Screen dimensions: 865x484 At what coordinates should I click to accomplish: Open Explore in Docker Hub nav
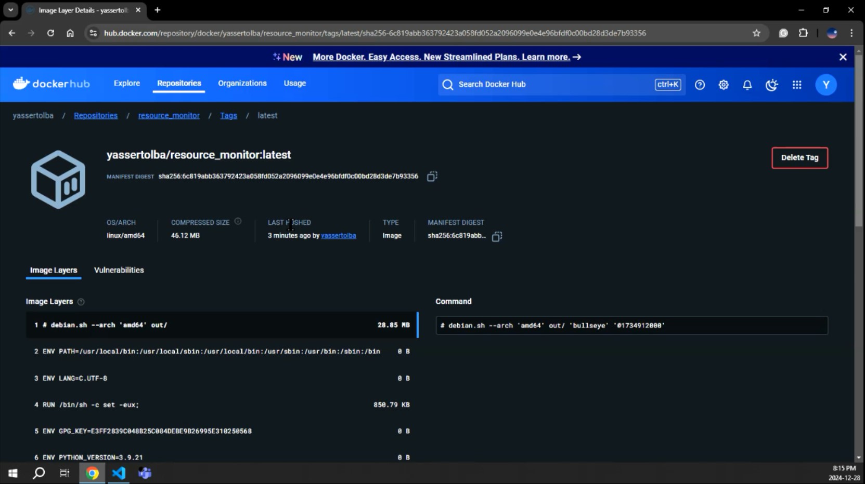[127, 83]
